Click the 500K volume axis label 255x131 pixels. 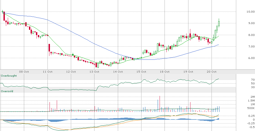point(251,108)
